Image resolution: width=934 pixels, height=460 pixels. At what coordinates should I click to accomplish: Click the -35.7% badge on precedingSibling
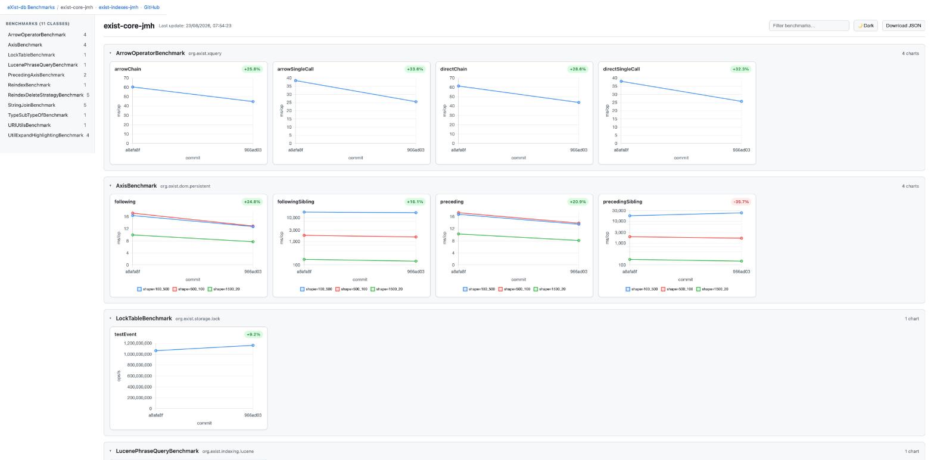(741, 201)
